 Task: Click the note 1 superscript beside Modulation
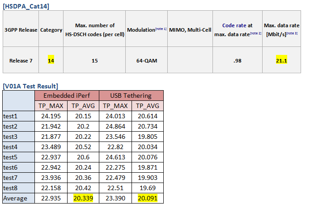click(x=161, y=29)
